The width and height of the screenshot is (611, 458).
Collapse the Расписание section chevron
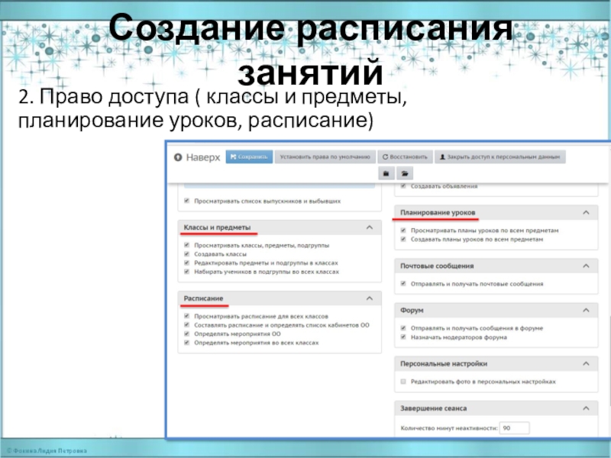pos(370,298)
